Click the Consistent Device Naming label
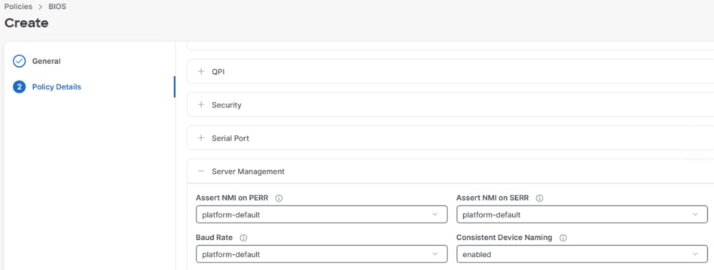Screen dimensions: 714x270 tap(504, 237)
